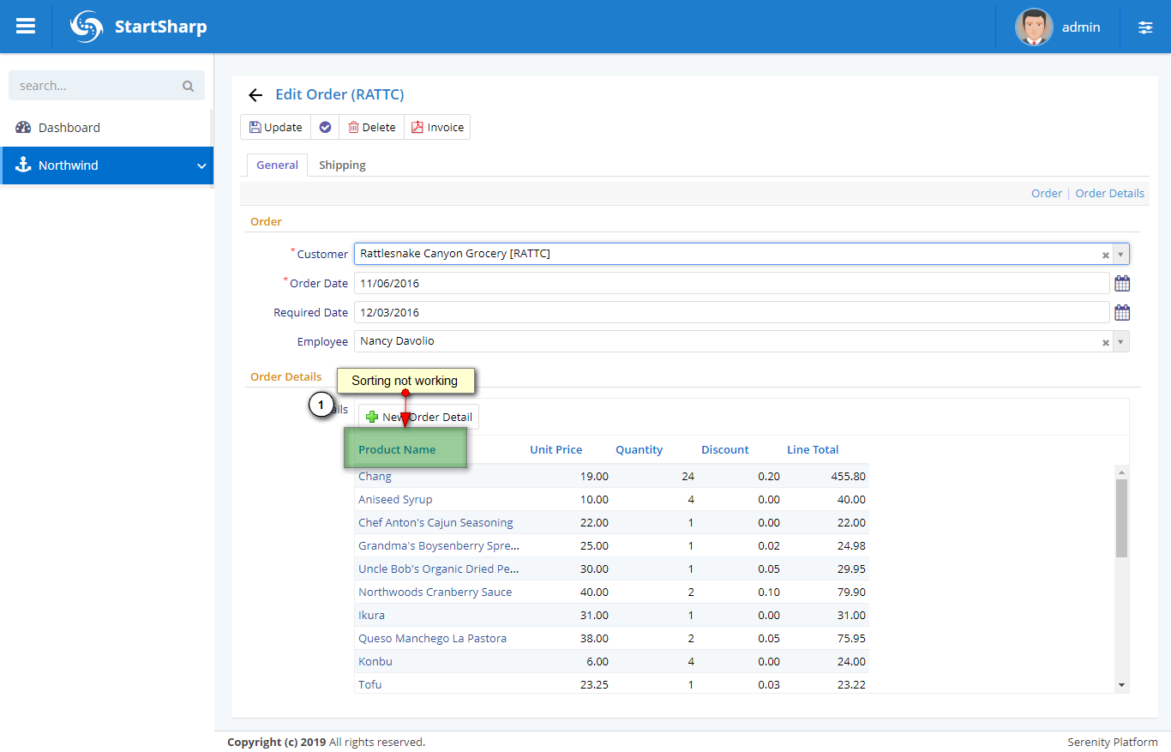Open the Ikura product link
The height and width of the screenshot is (752, 1171).
click(x=371, y=615)
